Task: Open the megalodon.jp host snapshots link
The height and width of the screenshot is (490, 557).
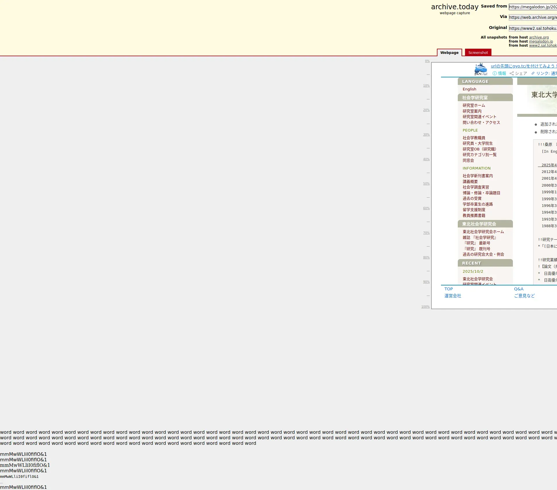Action: click(541, 41)
